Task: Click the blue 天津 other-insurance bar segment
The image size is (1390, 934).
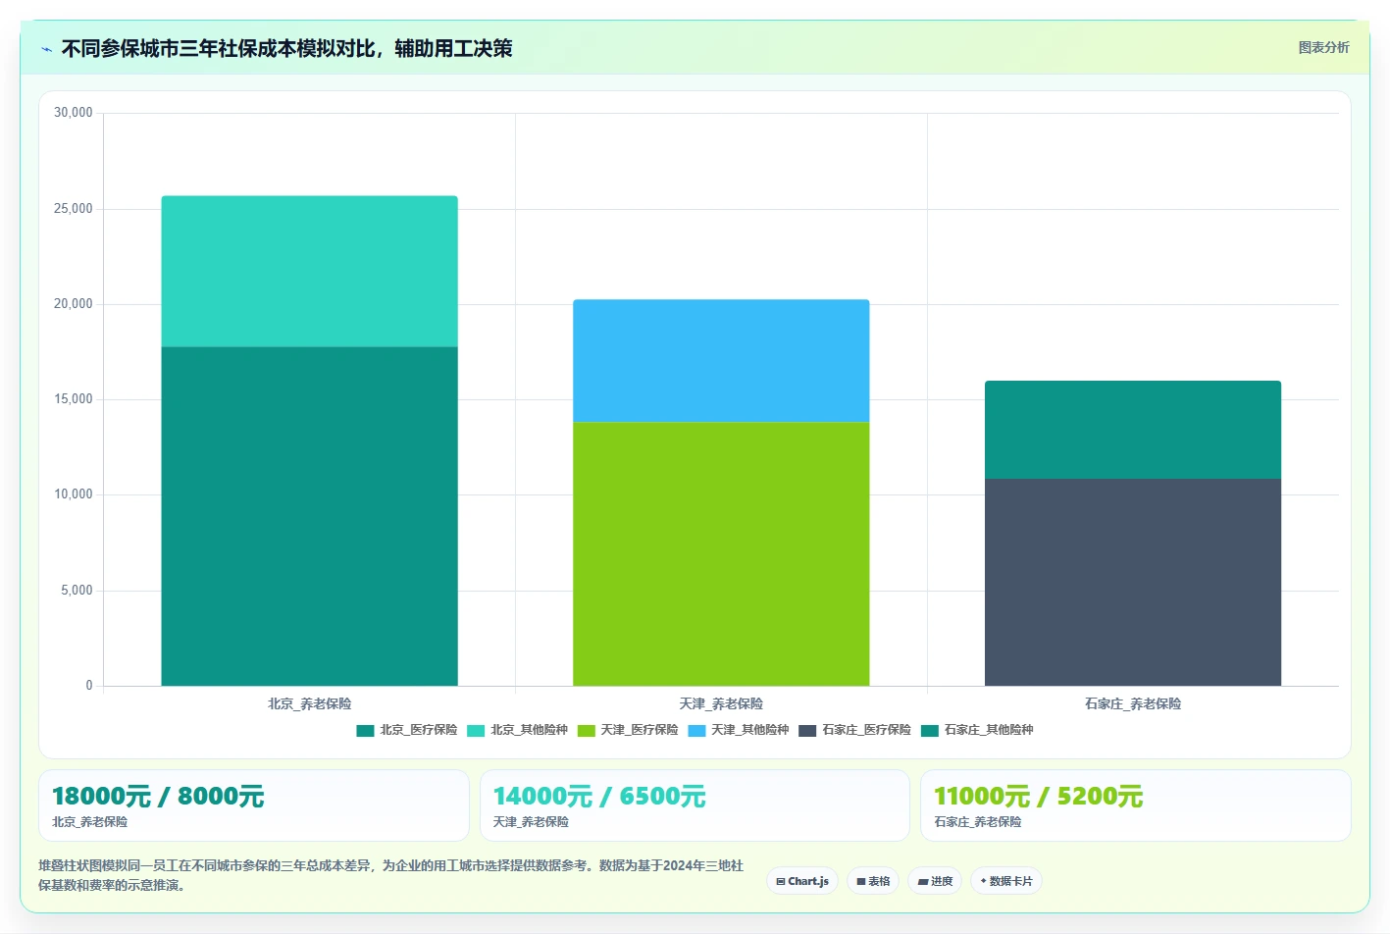Action: pyautogui.click(x=721, y=360)
